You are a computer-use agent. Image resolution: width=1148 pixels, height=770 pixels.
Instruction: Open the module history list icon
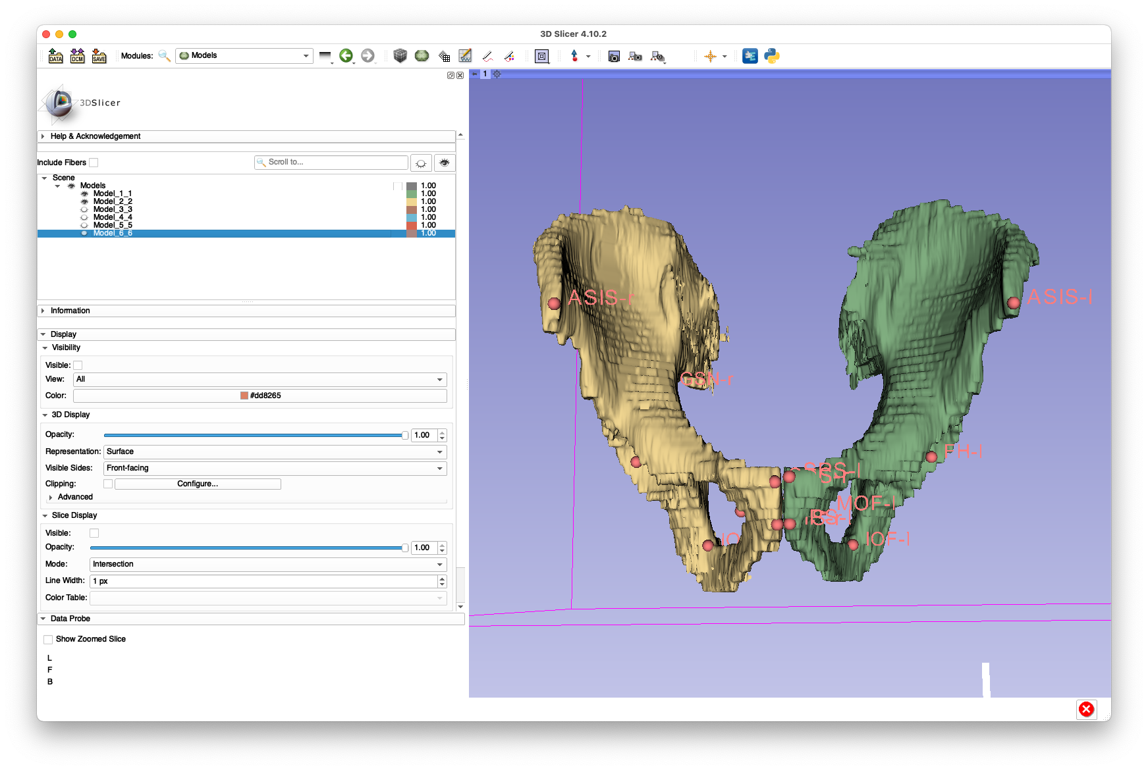(x=325, y=56)
